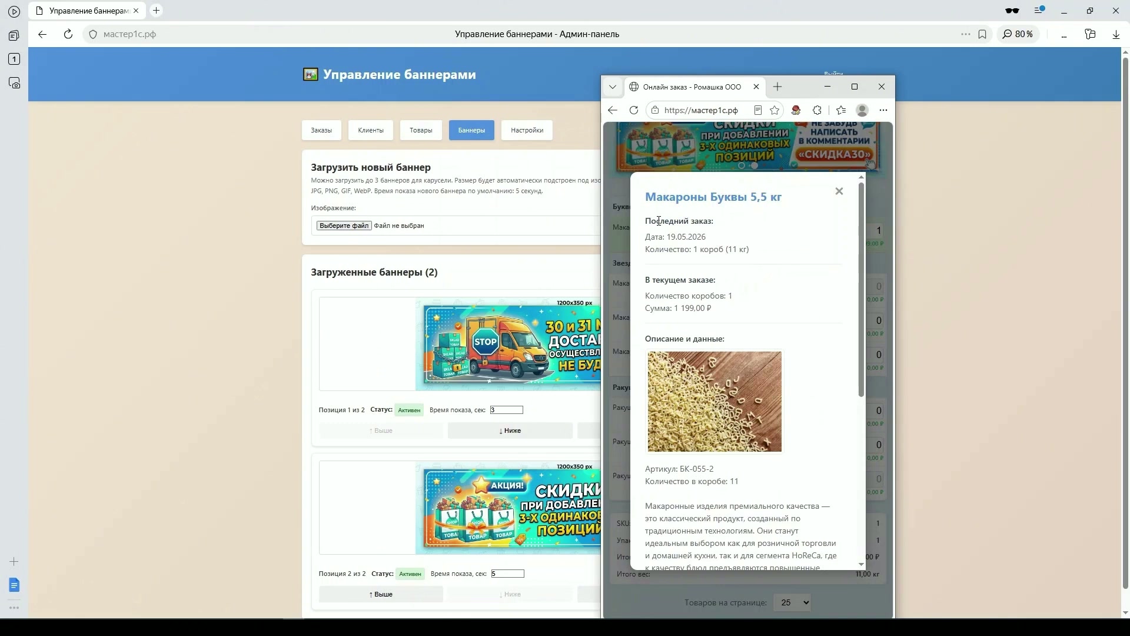Switch to Заказы tab

click(x=321, y=130)
